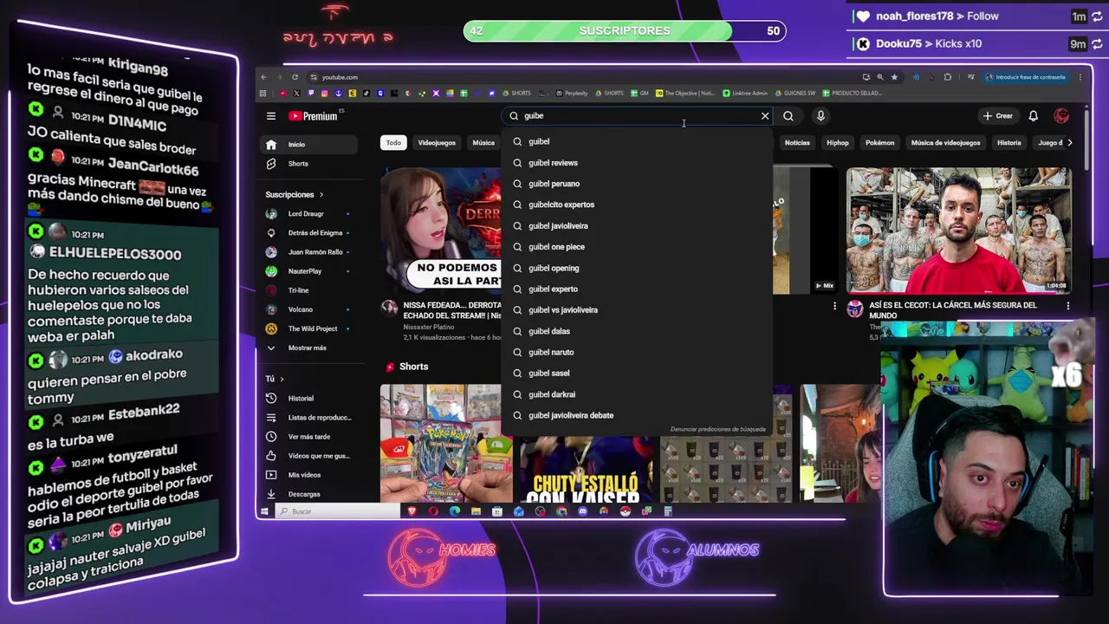
Task: Open File Explorer from the taskbar
Action: [x=476, y=511]
